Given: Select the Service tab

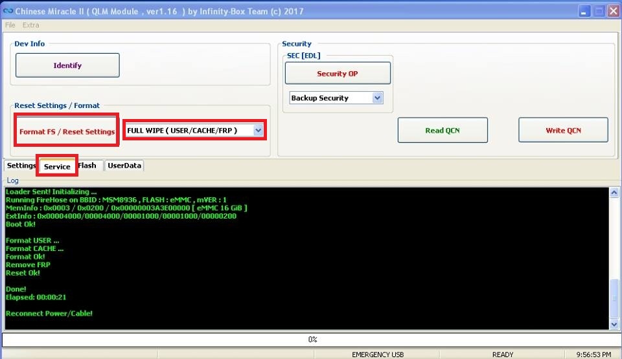Looking at the screenshot, I should (57, 166).
